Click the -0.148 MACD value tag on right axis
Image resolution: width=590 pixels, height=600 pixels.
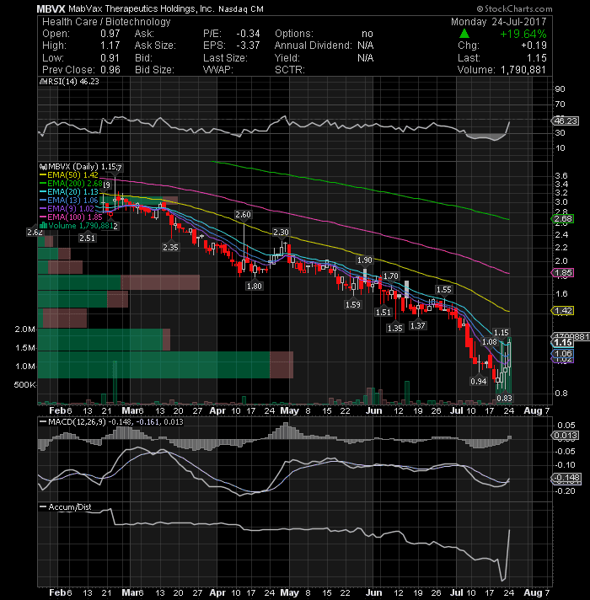(x=566, y=478)
